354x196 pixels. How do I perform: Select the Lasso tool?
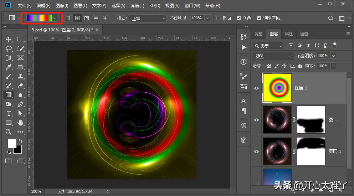click(9, 48)
